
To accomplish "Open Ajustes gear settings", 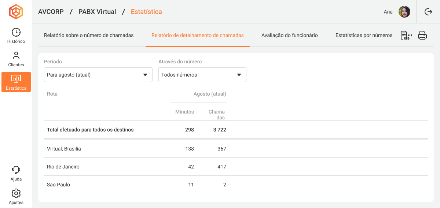I will tap(16, 197).
